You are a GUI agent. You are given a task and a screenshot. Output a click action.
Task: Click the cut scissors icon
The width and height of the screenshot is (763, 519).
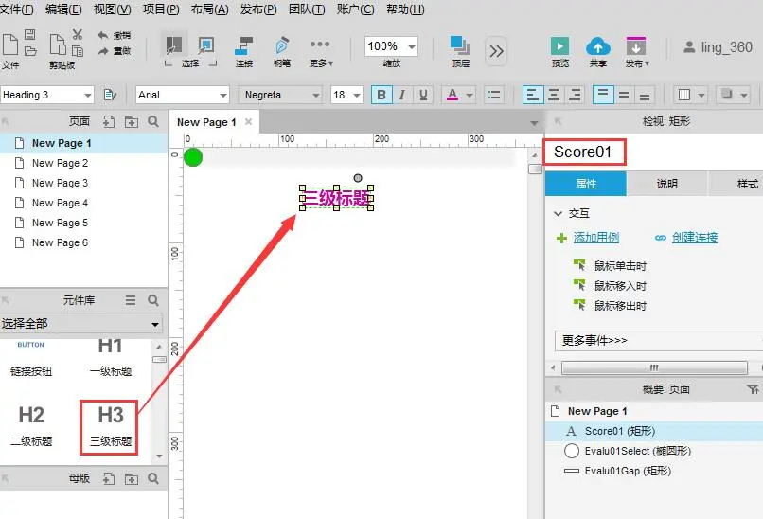78,34
